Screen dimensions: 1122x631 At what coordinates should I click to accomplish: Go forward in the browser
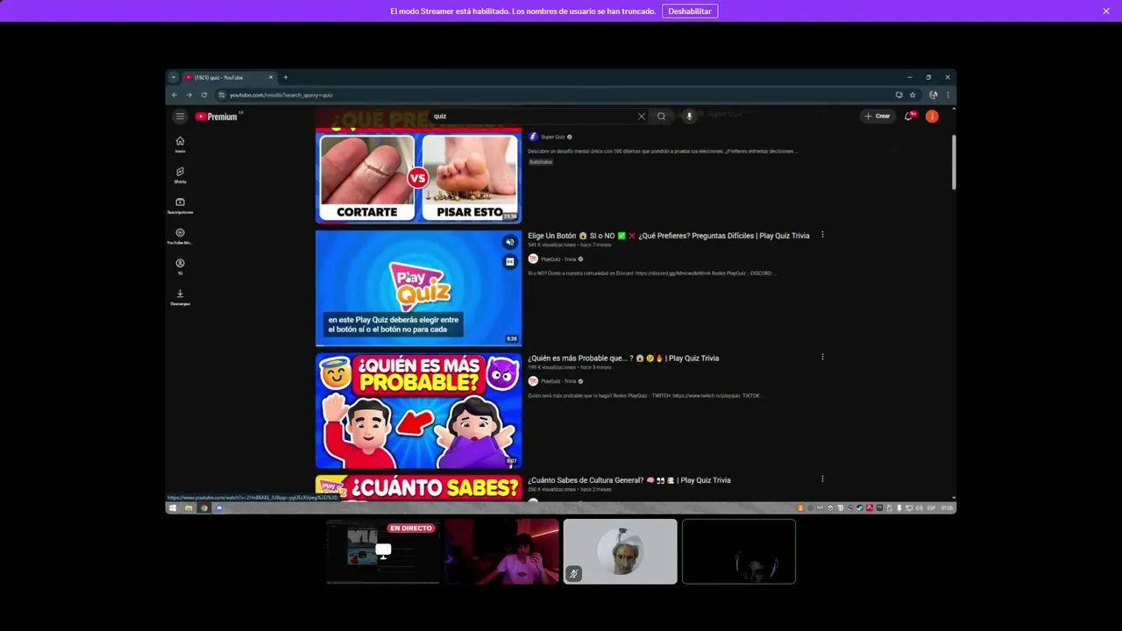coord(188,95)
